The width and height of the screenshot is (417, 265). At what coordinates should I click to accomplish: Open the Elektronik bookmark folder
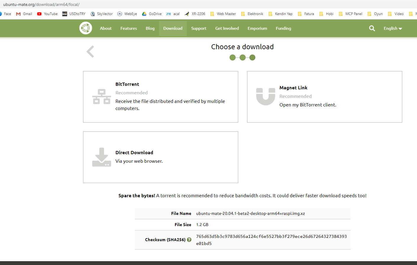click(x=252, y=14)
